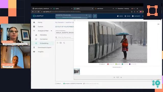Go to the next sample with right arrow
Viewport: 163px width, 92px height.
pos(121,77)
